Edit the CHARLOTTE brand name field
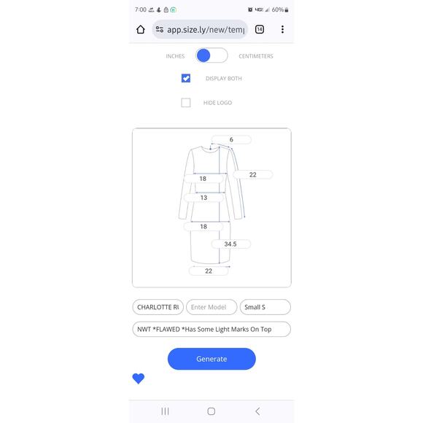This screenshot has height=423, width=423. [x=158, y=307]
